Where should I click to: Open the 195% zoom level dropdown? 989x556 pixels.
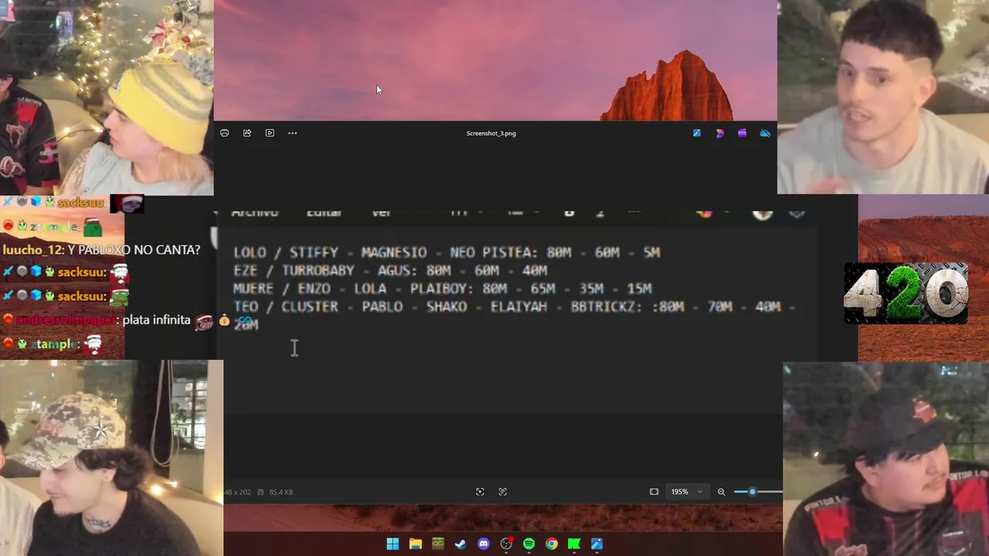[x=686, y=492]
